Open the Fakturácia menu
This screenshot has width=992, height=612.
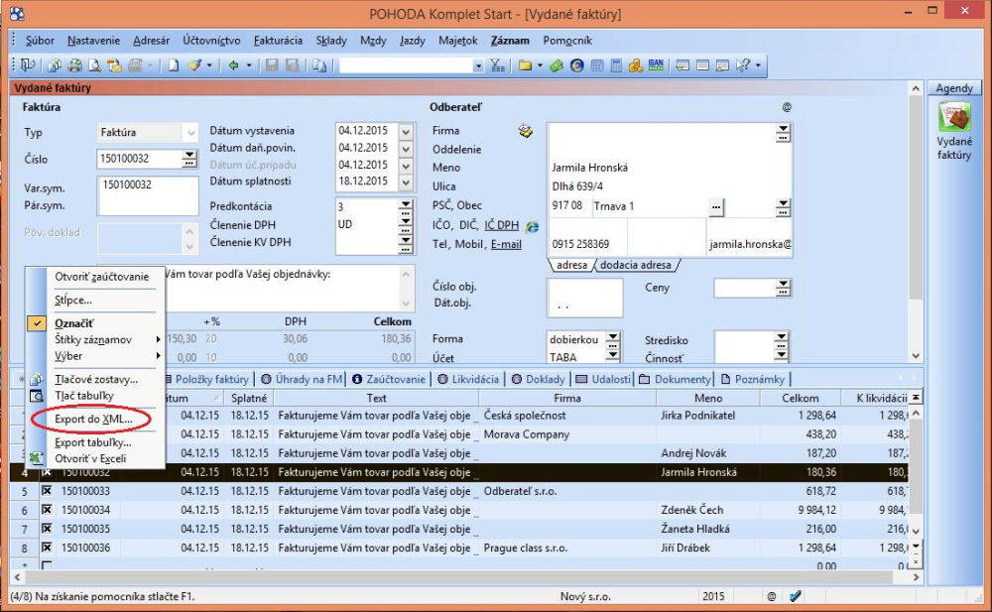tap(278, 41)
